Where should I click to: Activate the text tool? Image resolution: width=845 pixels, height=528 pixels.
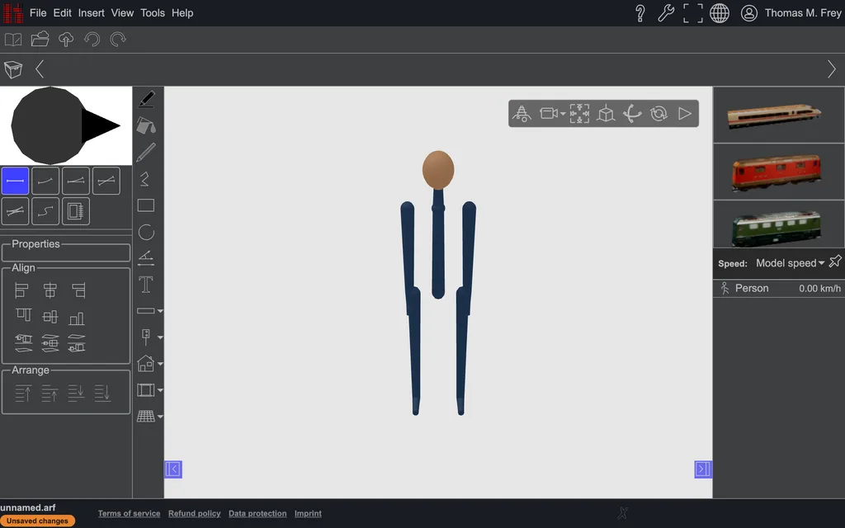[x=146, y=285]
